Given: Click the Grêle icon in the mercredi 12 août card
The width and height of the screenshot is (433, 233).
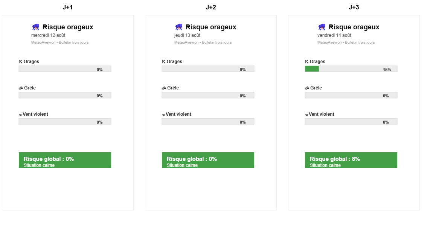Looking at the screenshot, I should 21,88.
